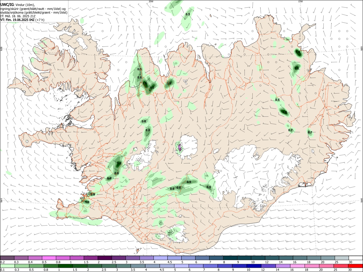Click the 'rigning/skúrir' legend description line

point(33,8)
